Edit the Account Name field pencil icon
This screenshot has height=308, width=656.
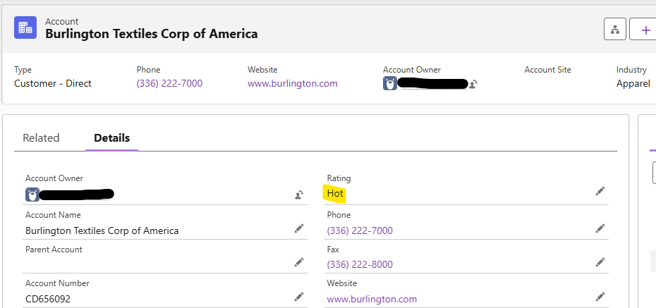tap(298, 228)
